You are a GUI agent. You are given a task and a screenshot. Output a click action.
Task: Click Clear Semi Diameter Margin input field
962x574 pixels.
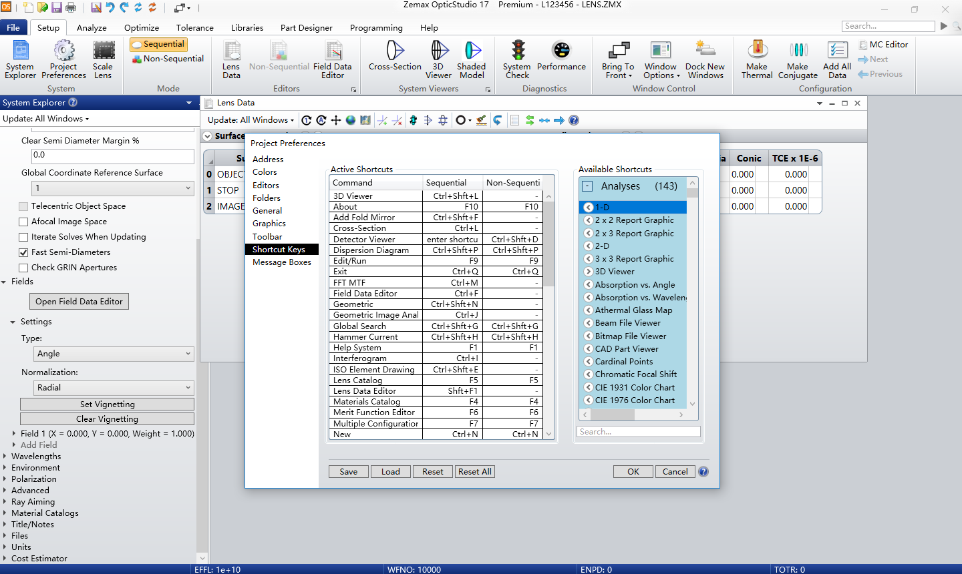click(x=113, y=156)
